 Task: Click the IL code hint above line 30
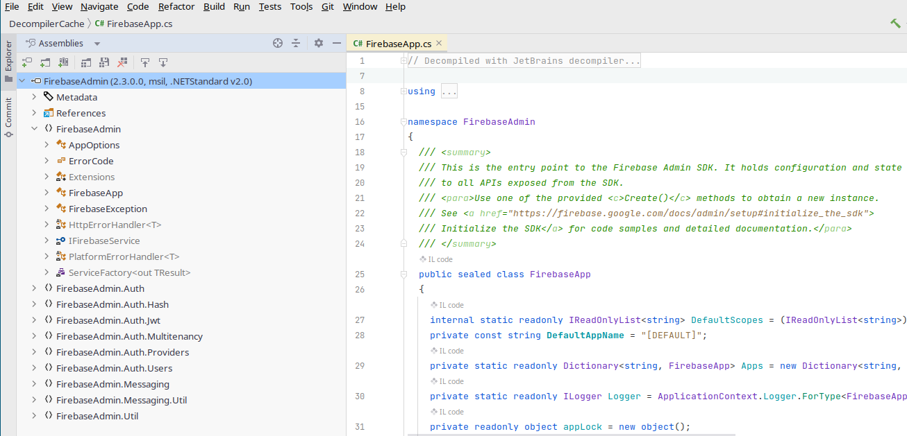447,381
